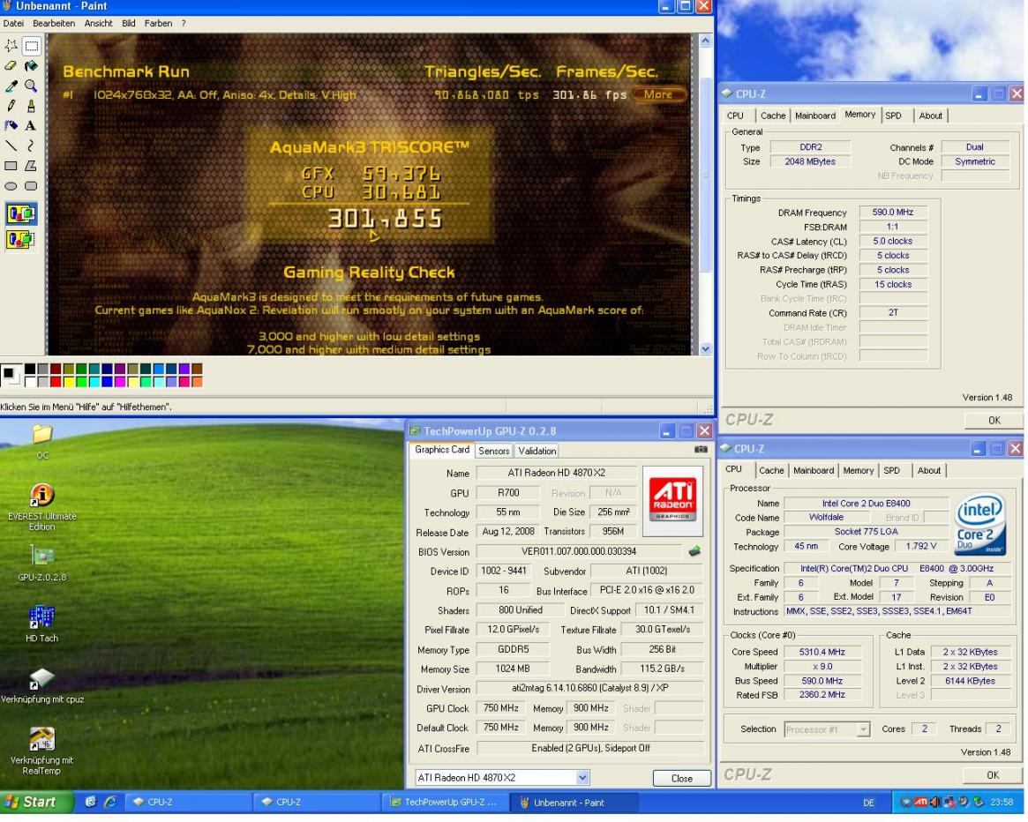Select the Text tool in Paint
Screen dimensions: 1028x822
pyautogui.click(x=31, y=126)
